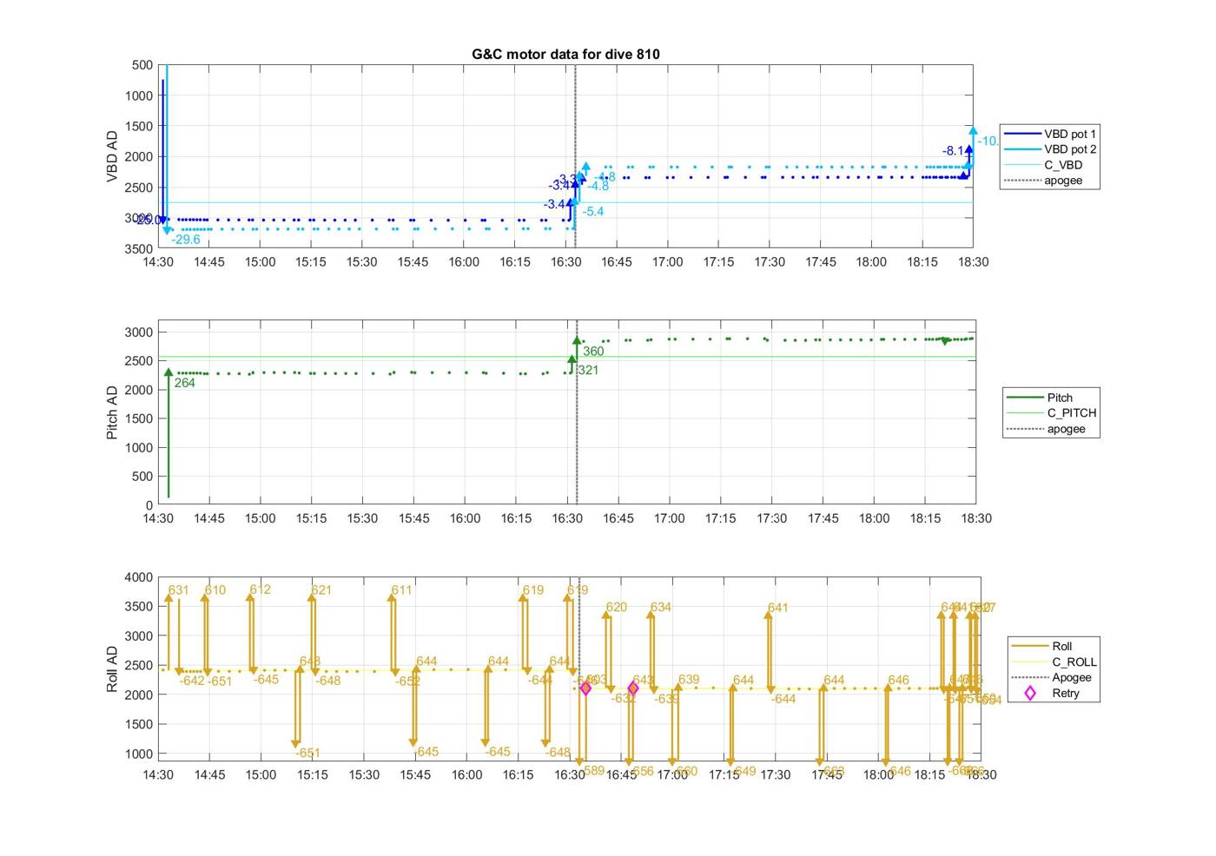Image resolution: width=1216 pixels, height=856 pixels.
Task: Click the "Pitch AD" y-axis label
Action: click(112, 412)
